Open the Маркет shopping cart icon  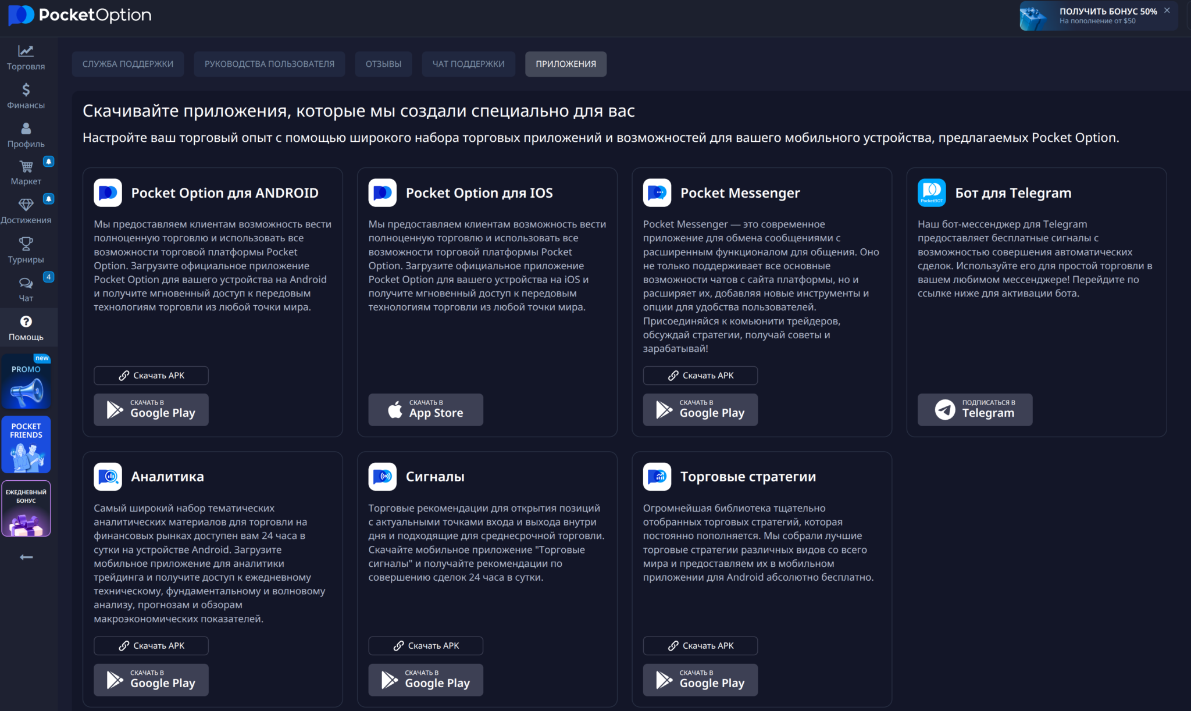pyautogui.click(x=26, y=167)
